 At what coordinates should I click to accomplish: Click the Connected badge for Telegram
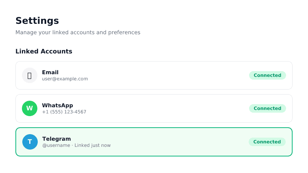point(267,142)
